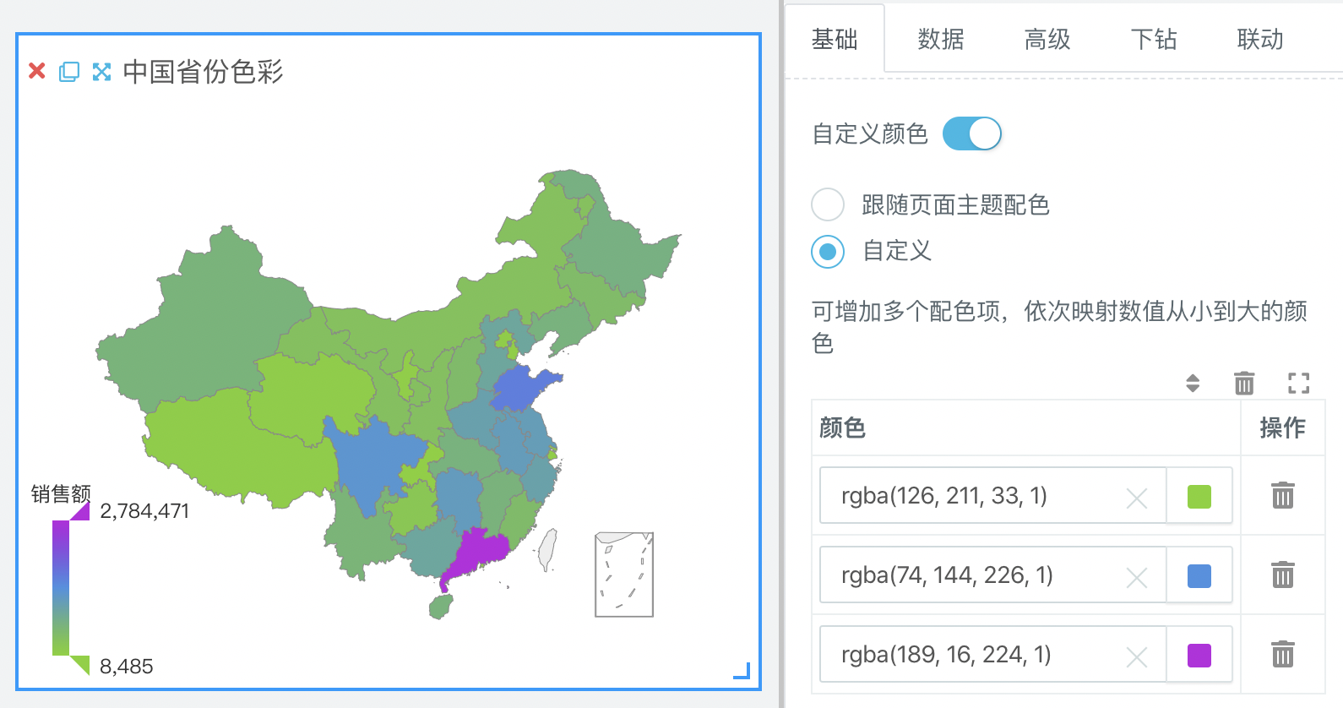Viewport: 1343px width, 708px height.
Task: Expand the chart to fullscreen with the arrows icon
Action: [x=101, y=72]
